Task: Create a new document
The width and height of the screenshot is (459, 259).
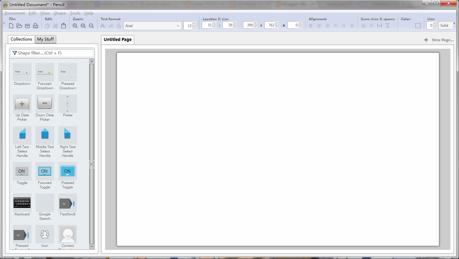Action: [x=11, y=25]
